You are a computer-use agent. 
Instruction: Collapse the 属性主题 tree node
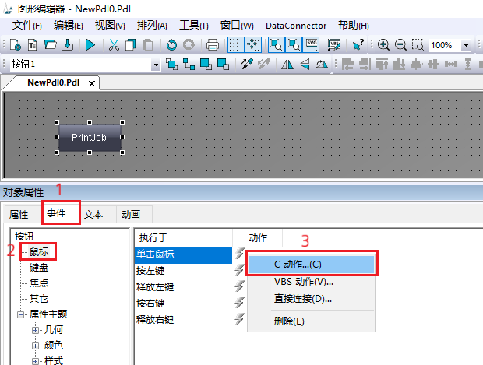20,314
